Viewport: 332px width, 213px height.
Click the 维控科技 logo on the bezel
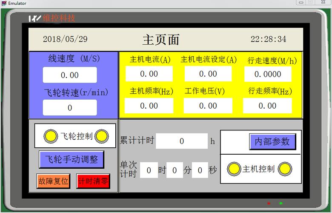tap(52, 18)
